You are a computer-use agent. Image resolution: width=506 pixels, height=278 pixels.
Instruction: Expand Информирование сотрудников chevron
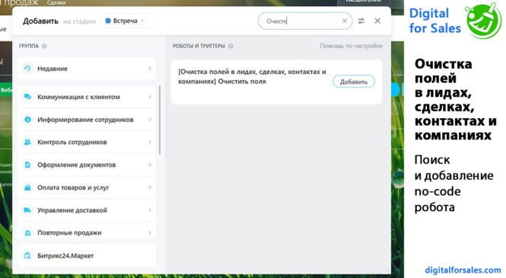point(150,120)
